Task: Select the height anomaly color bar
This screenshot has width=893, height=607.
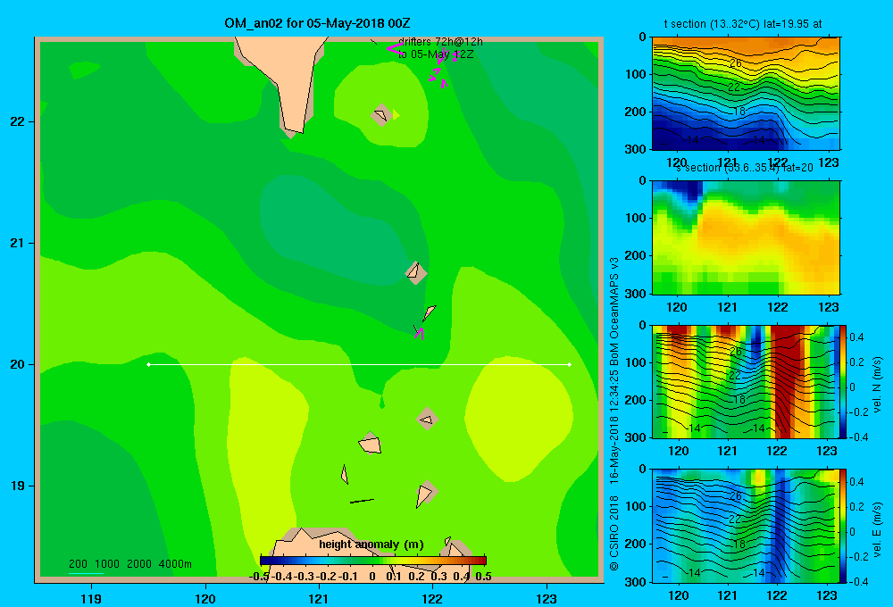Action: coord(373,561)
